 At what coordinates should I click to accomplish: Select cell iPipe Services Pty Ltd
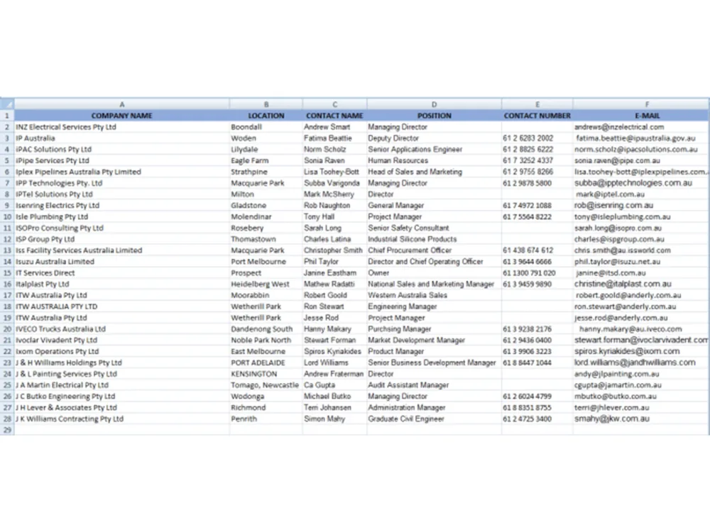122,160
